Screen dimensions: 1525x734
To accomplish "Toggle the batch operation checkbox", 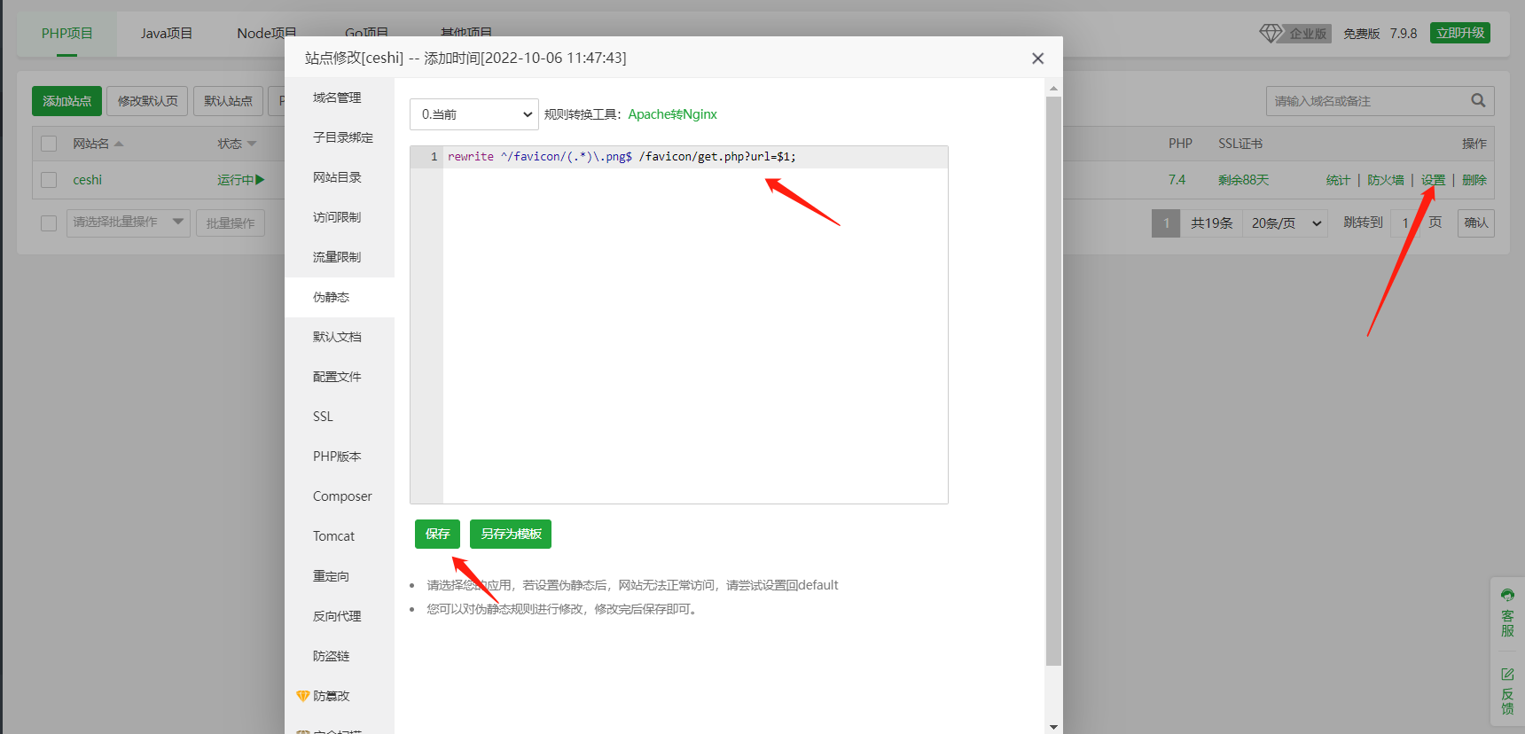I will click(49, 223).
